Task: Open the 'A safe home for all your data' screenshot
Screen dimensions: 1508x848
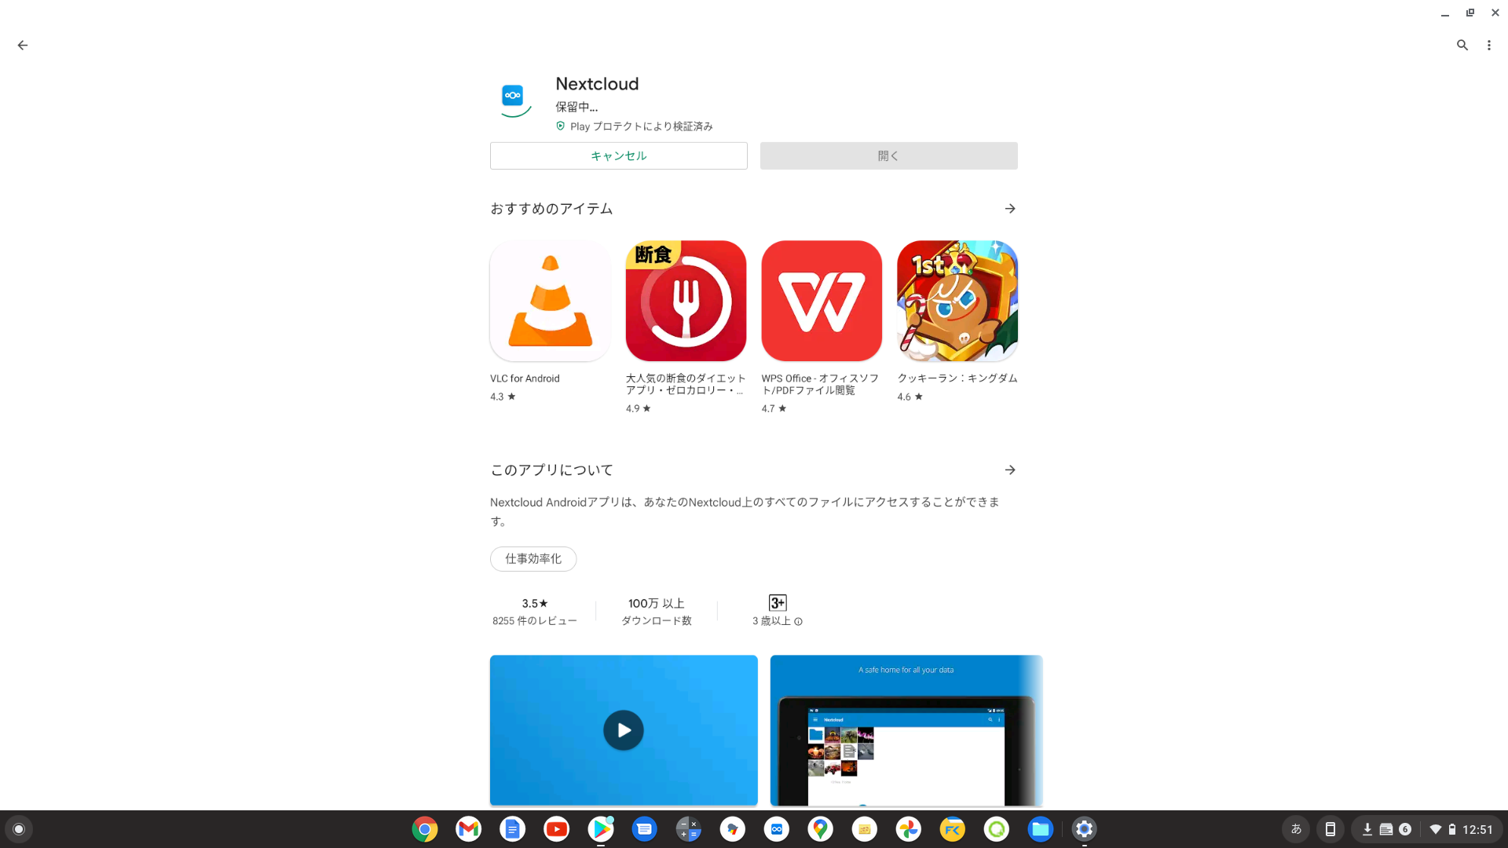Action: pos(906,730)
